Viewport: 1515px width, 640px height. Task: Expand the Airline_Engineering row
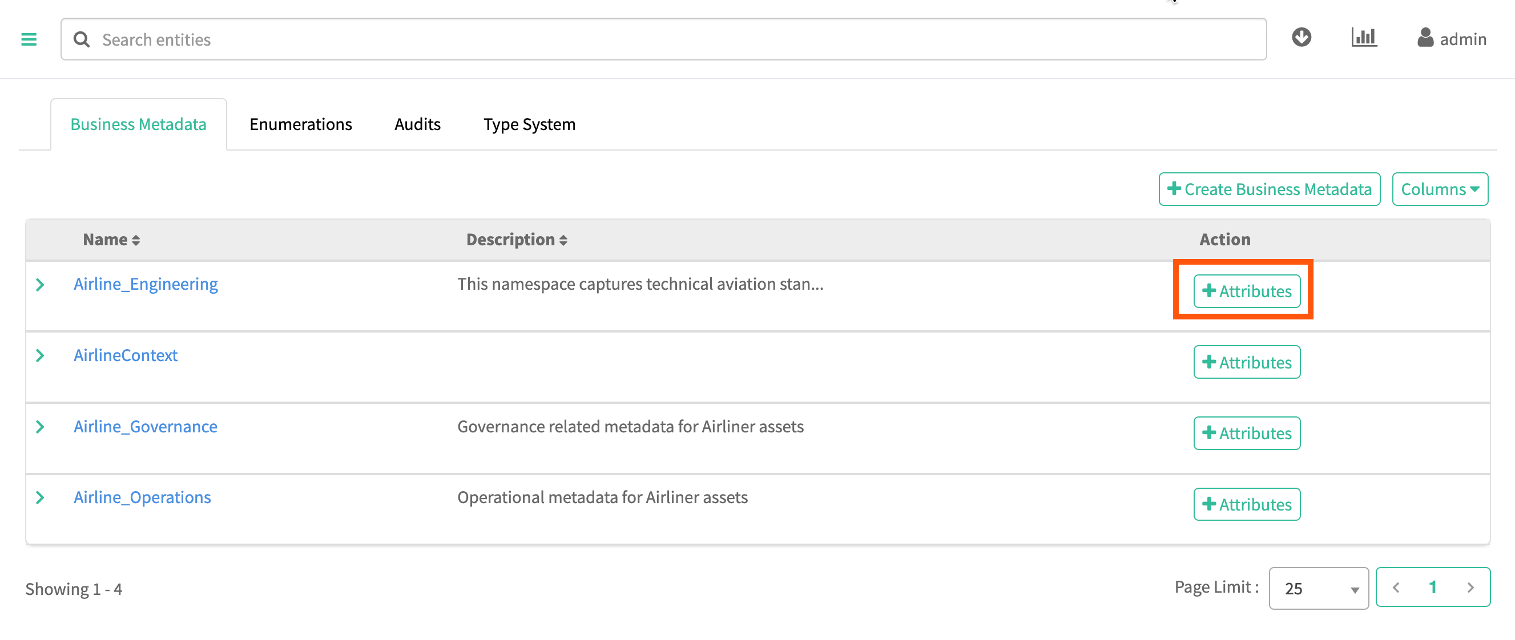[x=40, y=285]
